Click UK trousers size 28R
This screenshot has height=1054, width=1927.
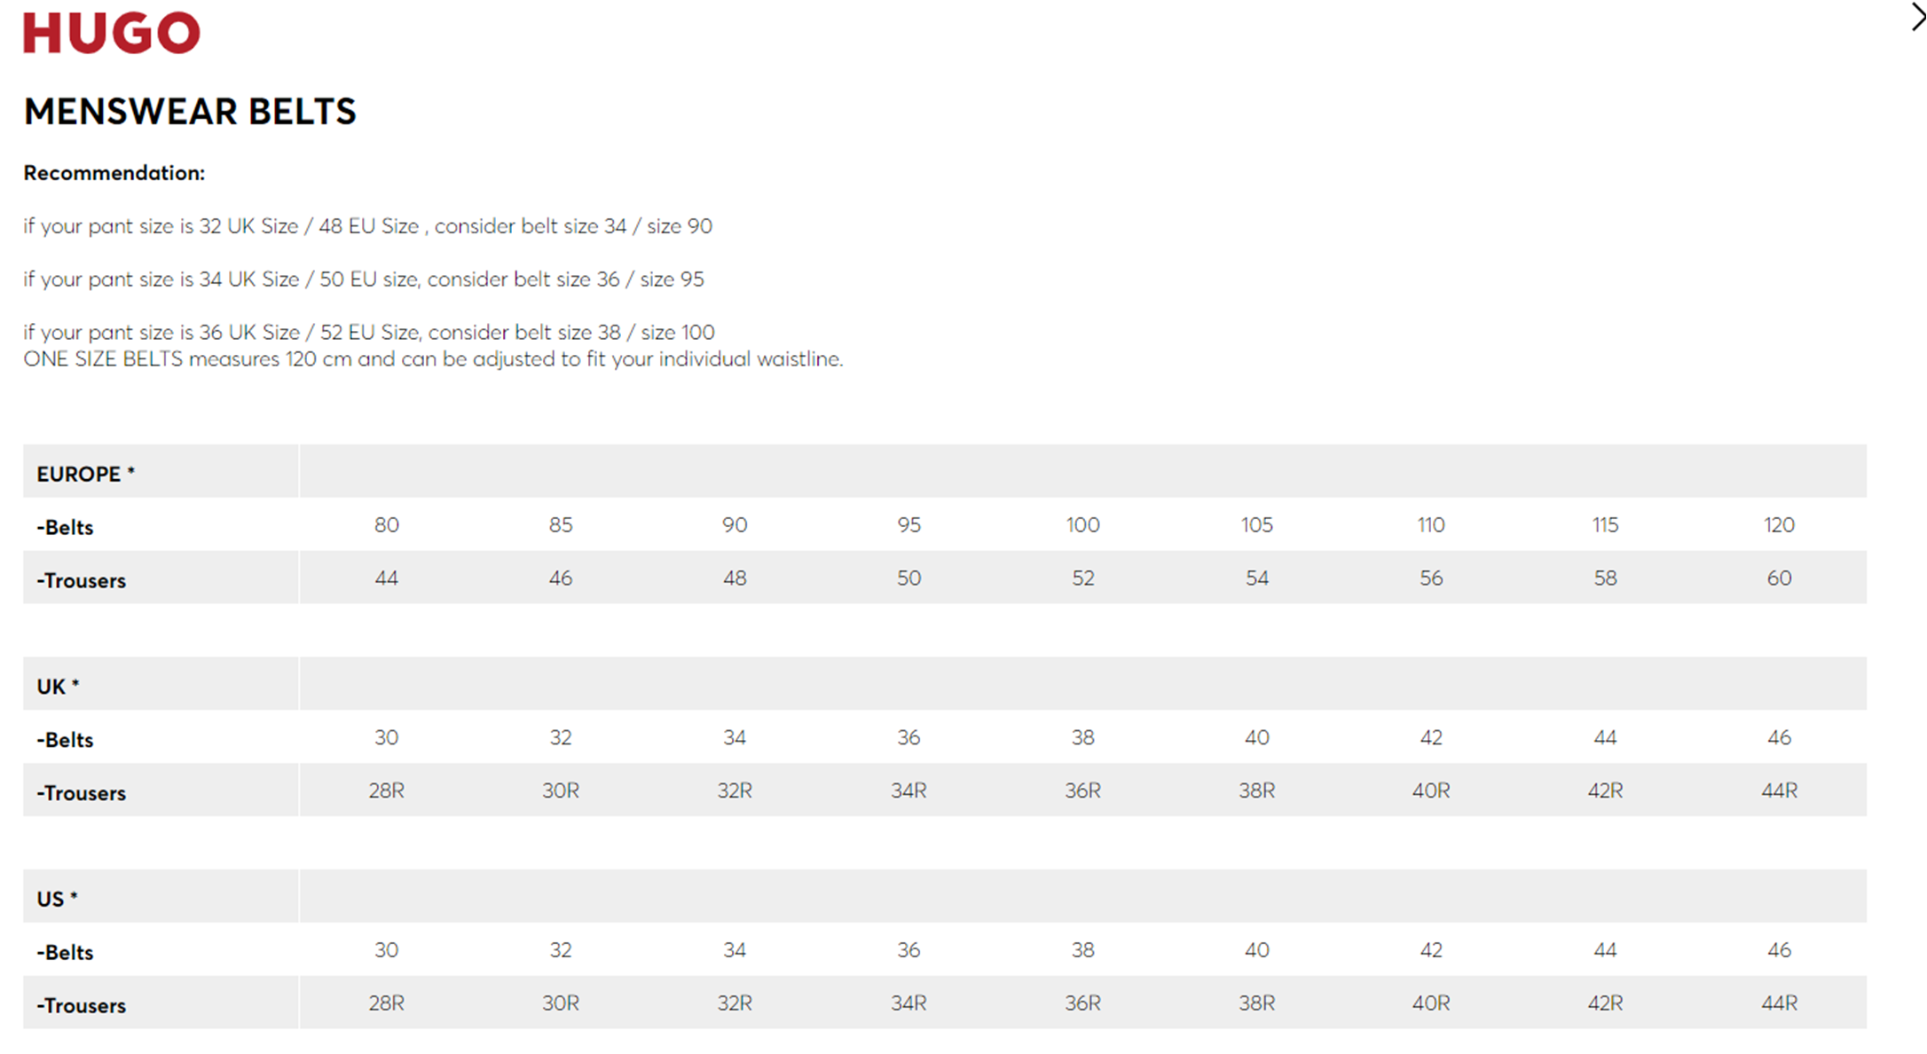[387, 790]
